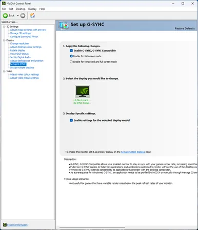Click the green Back arrow icon
Screen dimensions: 198x230
pyautogui.click(x=5, y=16)
